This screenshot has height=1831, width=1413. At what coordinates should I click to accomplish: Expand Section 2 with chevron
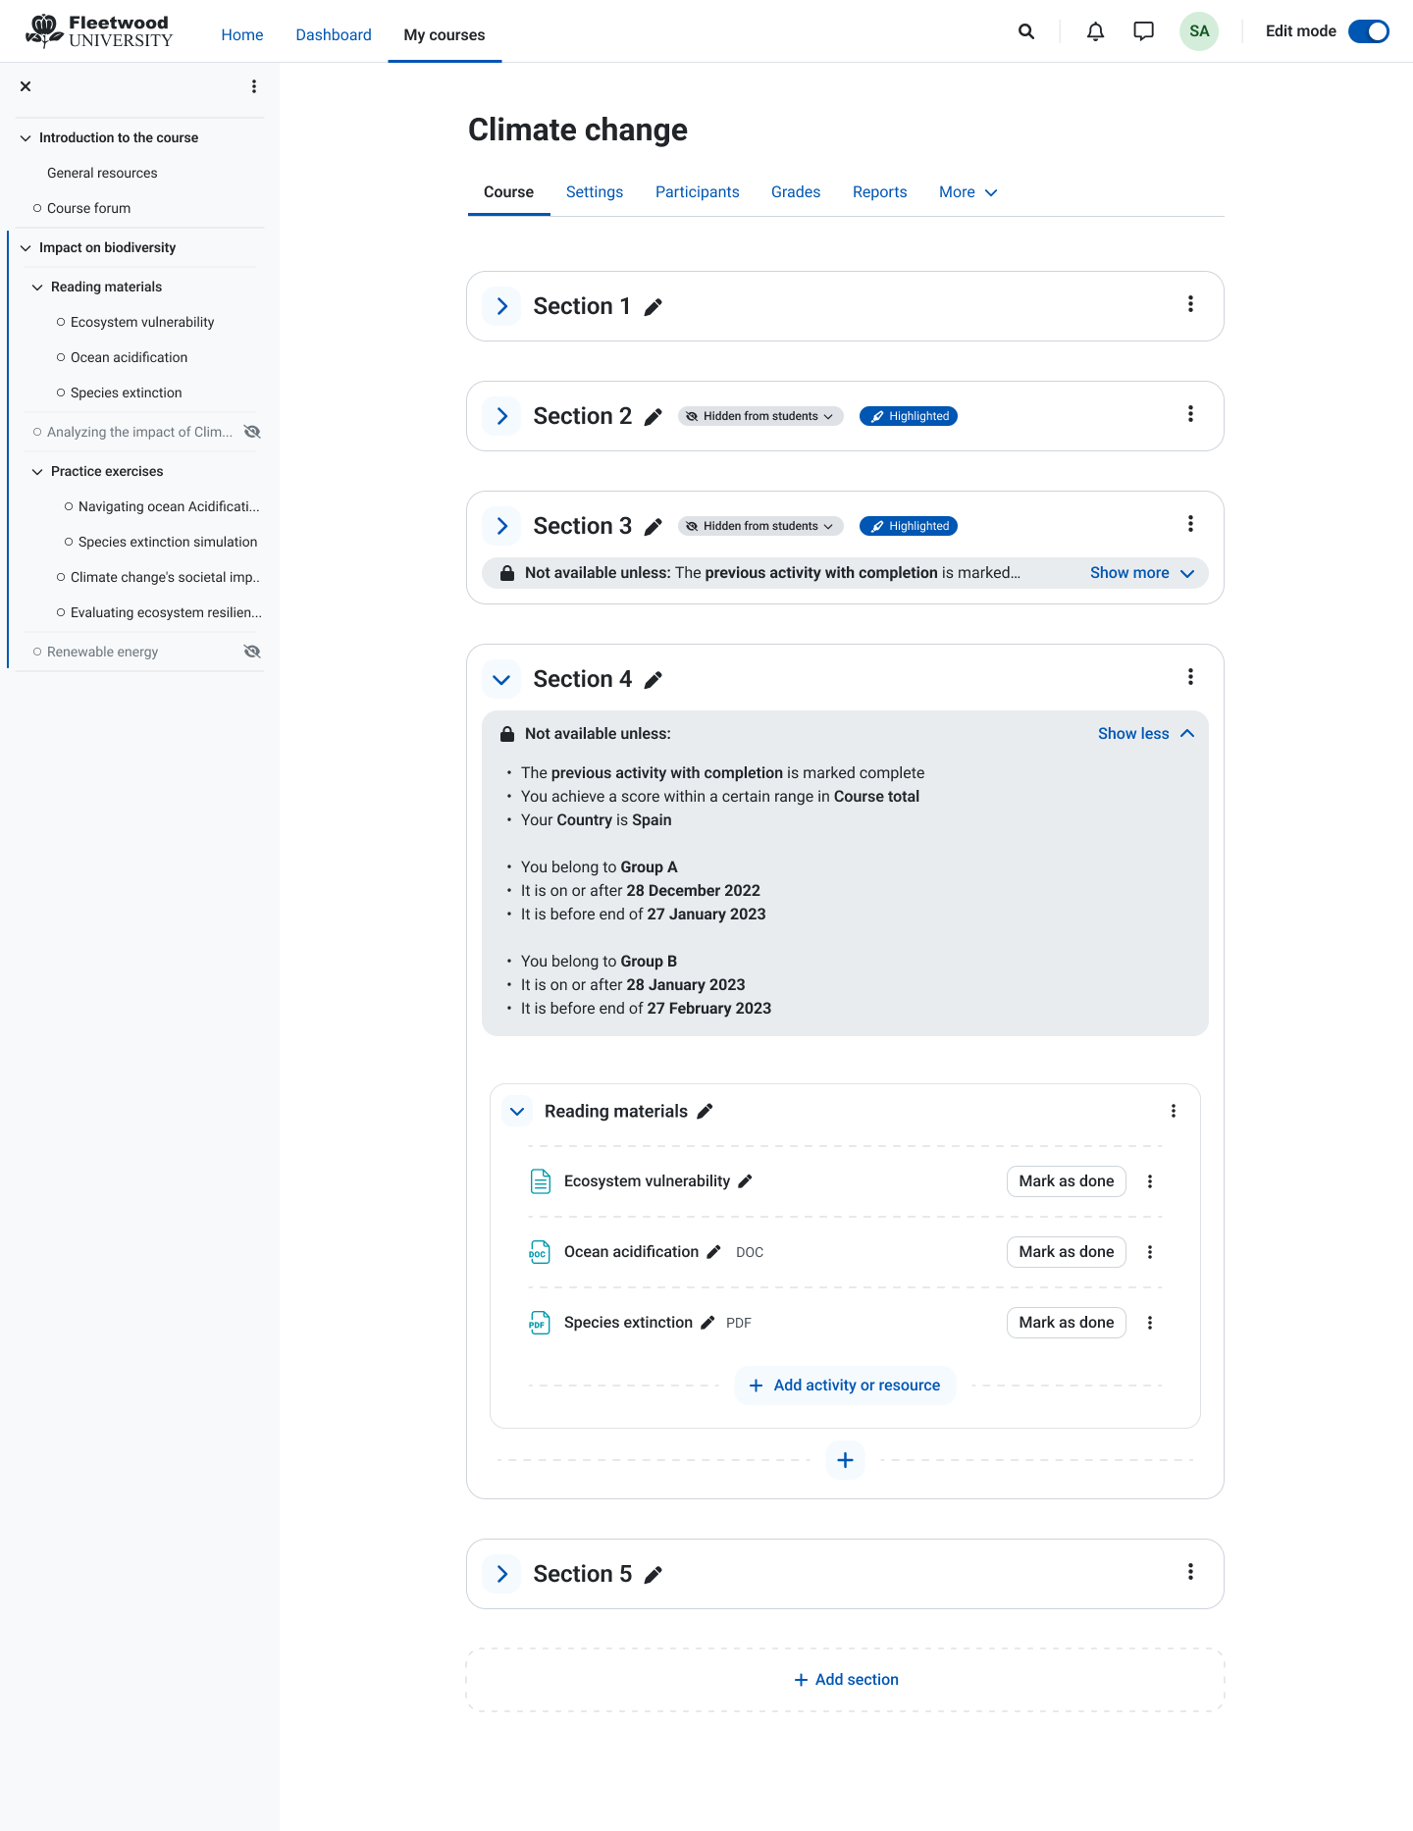click(x=501, y=416)
